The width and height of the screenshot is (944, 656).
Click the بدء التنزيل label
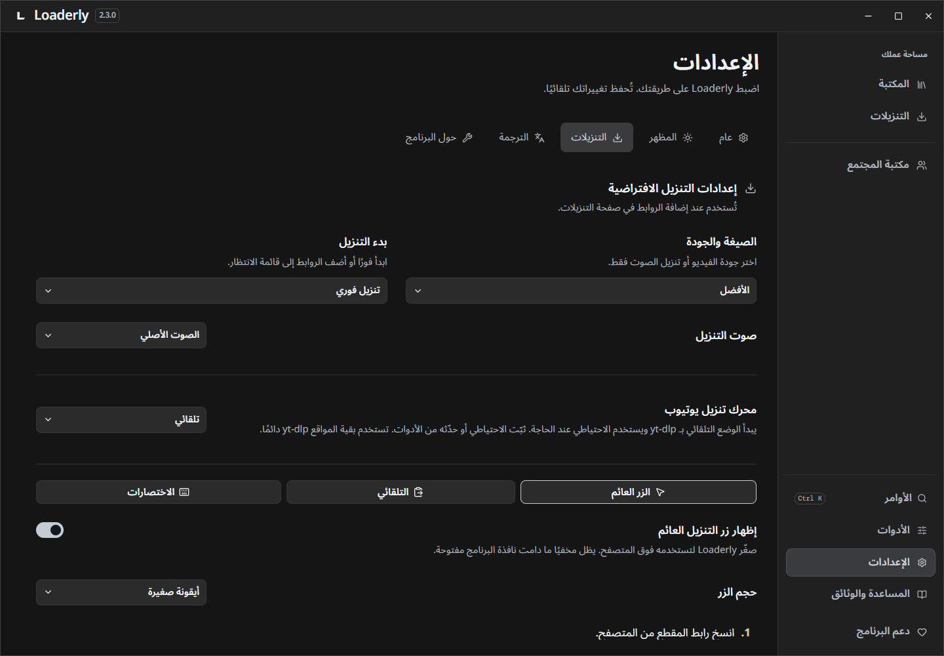363,242
